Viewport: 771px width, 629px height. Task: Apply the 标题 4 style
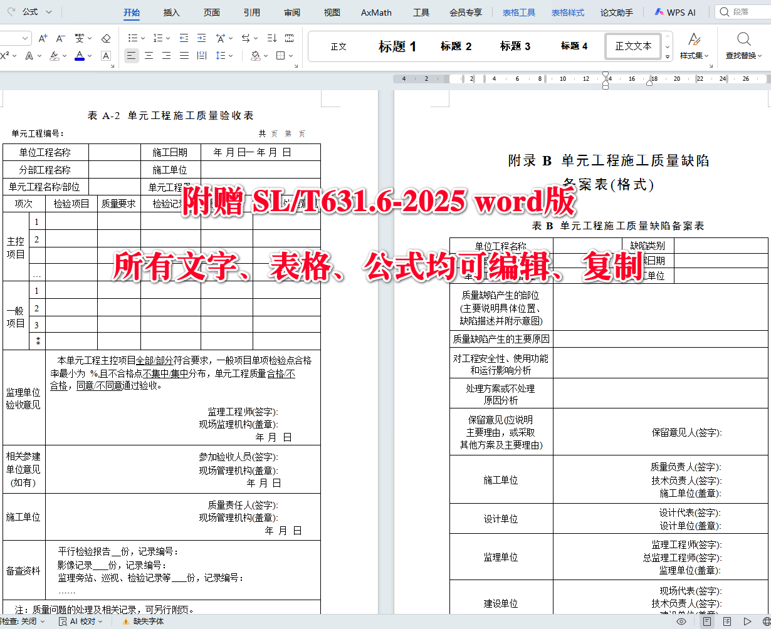point(574,46)
